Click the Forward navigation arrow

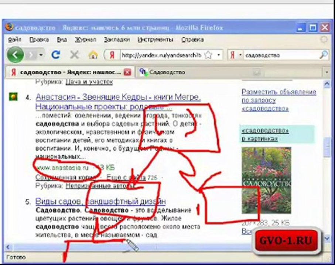[x=31, y=55]
